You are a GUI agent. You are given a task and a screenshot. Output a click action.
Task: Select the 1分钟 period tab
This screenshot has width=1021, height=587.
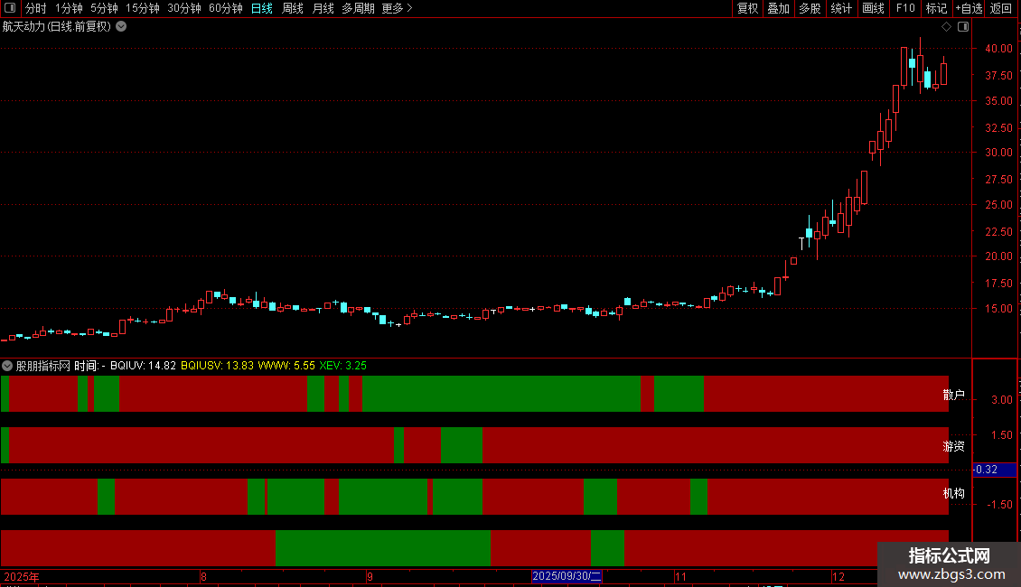(69, 8)
